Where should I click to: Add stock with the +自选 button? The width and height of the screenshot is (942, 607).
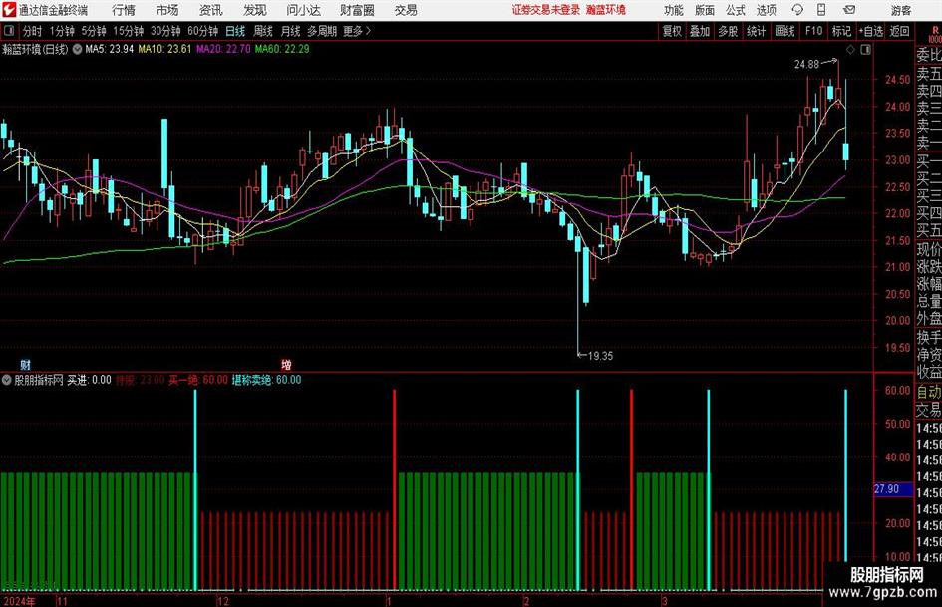pyautogui.click(x=871, y=31)
